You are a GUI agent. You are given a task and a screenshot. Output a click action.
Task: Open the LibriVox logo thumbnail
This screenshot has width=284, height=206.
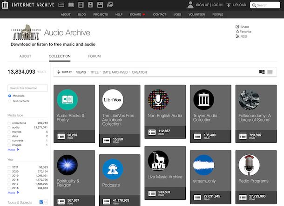(113, 100)
